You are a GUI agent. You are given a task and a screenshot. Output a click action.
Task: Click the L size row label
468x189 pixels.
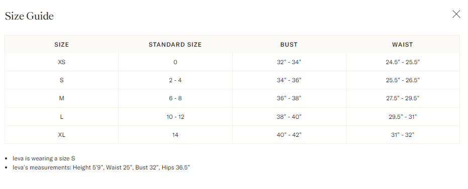pyautogui.click(x=61, y=117)
